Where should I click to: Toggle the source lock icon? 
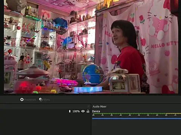point(88,111)
